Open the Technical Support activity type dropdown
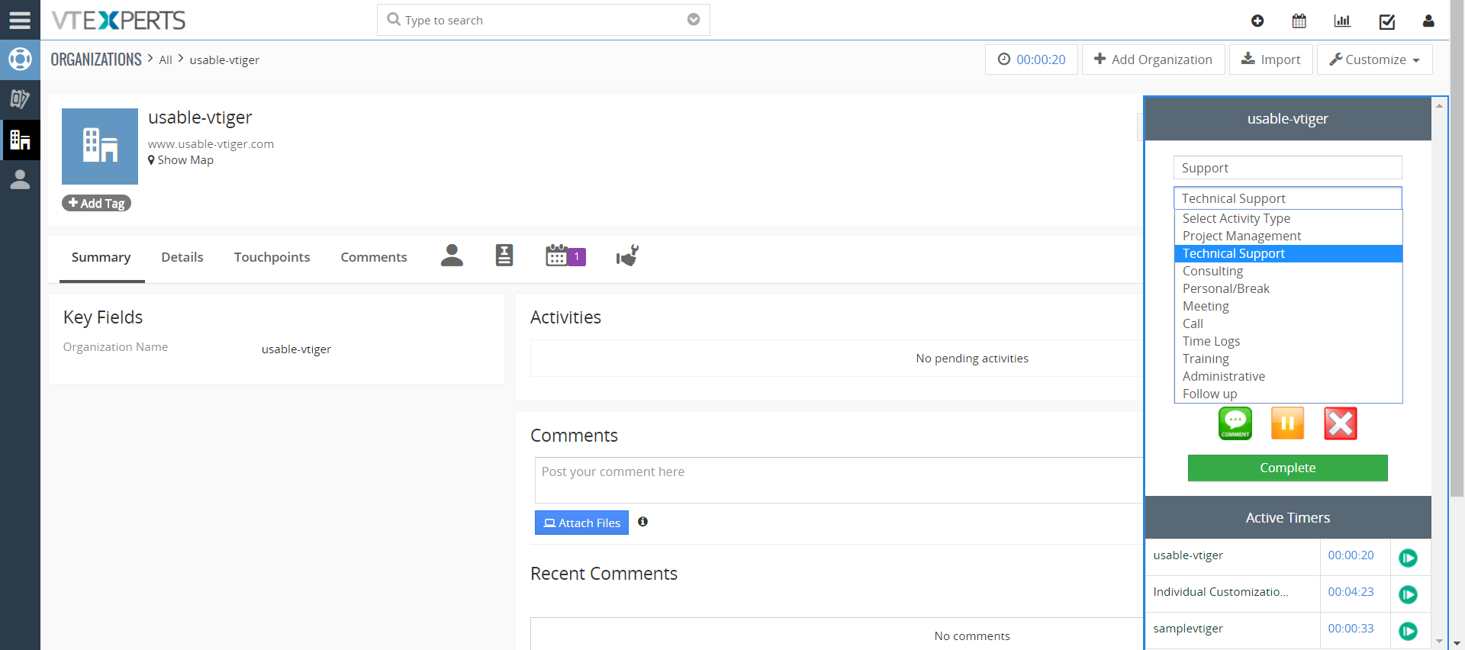The height and width of the screenshot is (650, 1465). (x=1288, y=198)
